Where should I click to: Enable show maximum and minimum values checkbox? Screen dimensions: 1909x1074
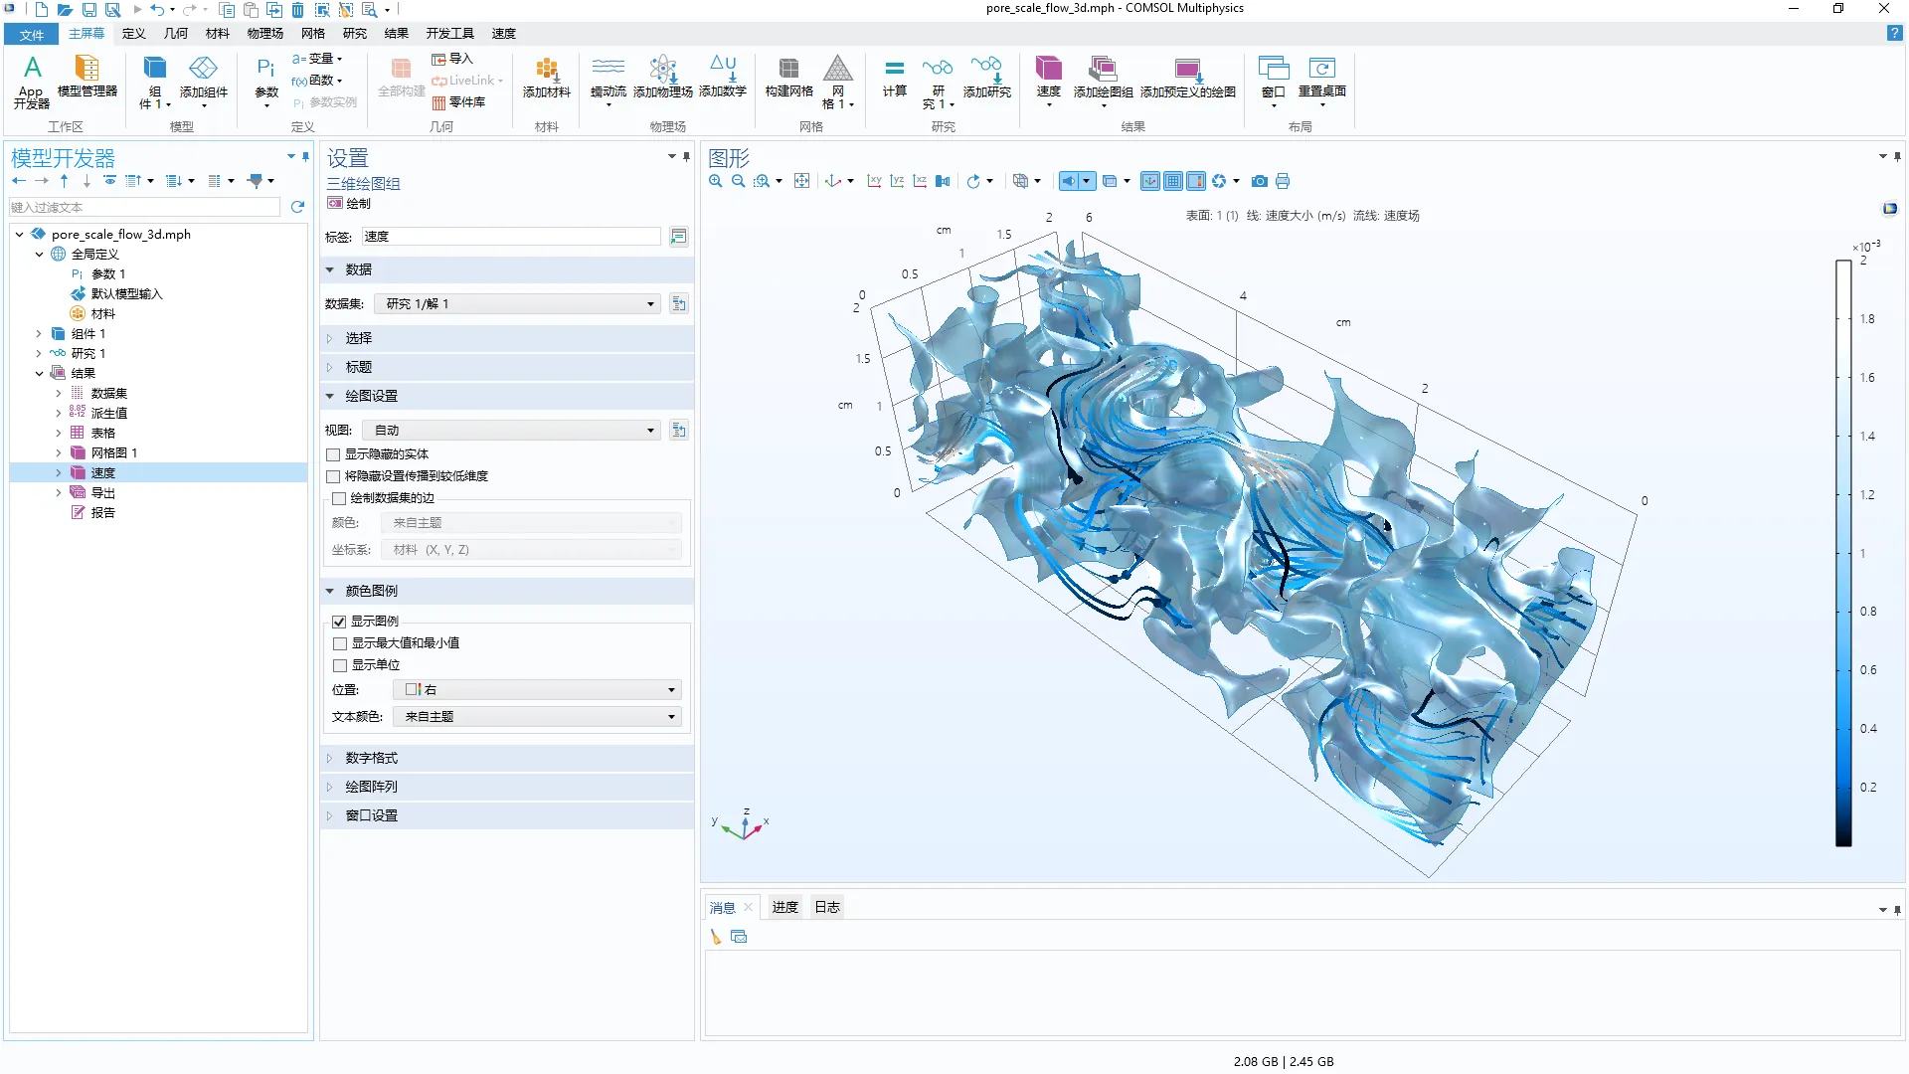[340, 643]
